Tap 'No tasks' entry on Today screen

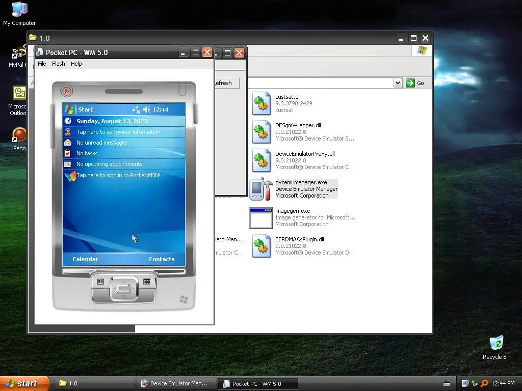(87, 153)
